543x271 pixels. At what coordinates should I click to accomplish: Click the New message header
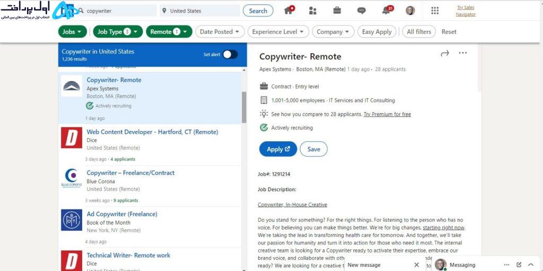click(364, 265)
